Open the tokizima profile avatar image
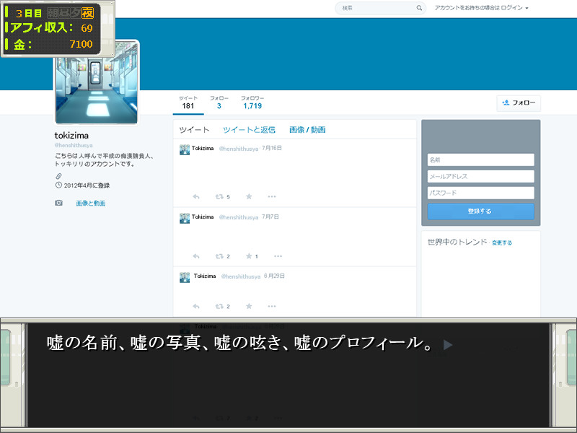The width and height of the screenshot is (577, 433). point(97,82)
